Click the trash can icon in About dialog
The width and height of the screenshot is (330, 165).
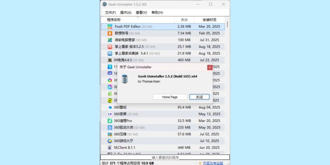coord(125,78)
